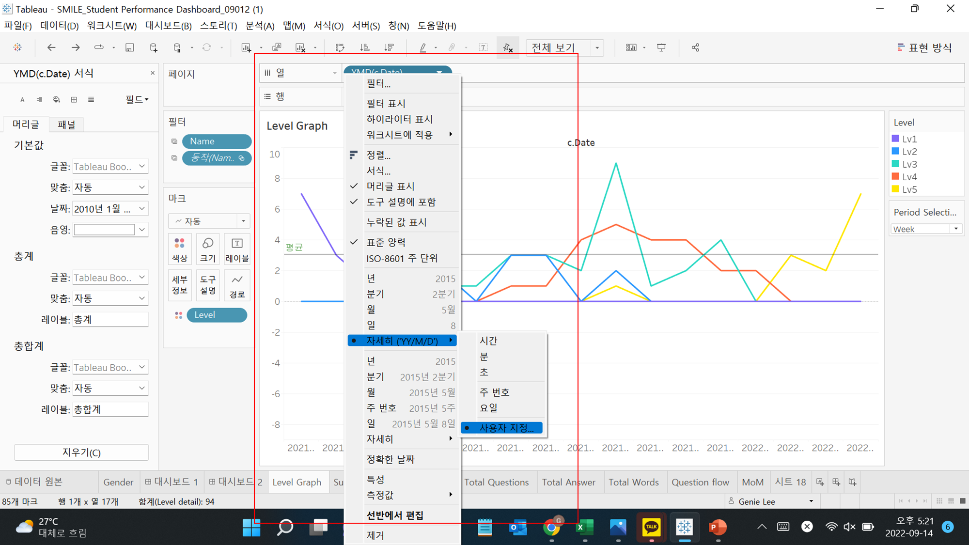Select ISO-8601 주 단위 option
Screen dimensions: 969x545
402,258
